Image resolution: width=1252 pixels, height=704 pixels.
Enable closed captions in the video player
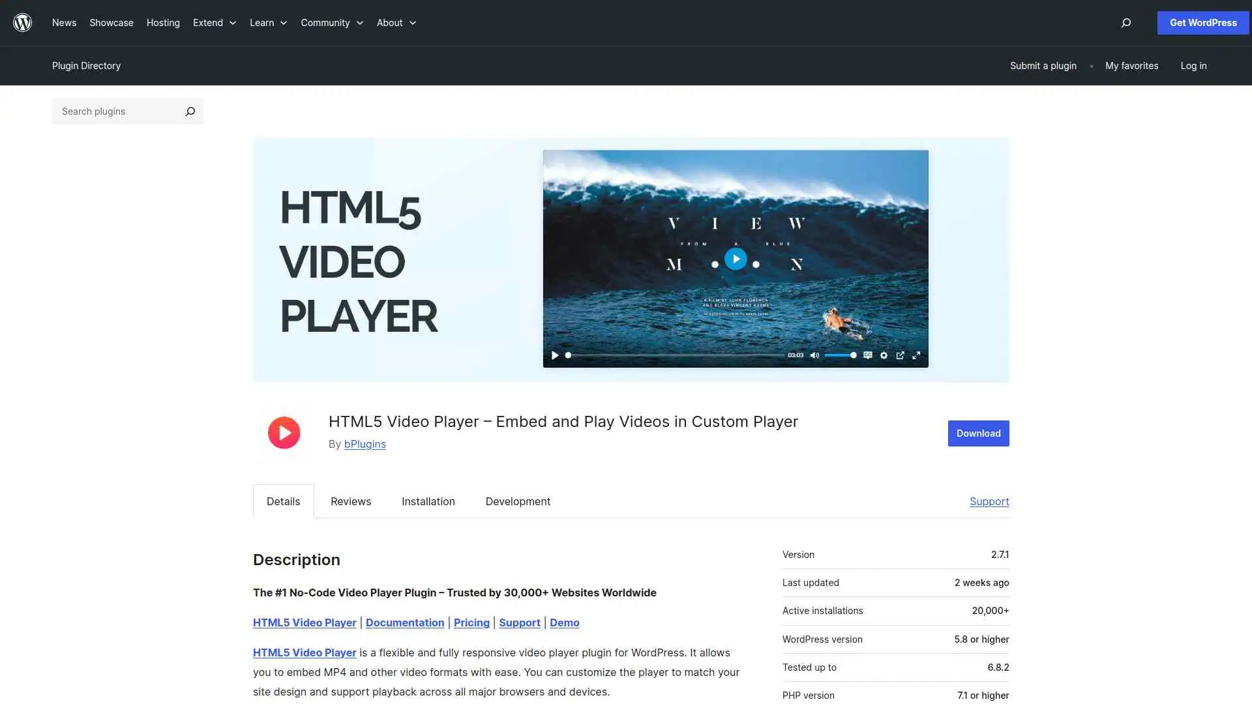(x=867, y=355)
